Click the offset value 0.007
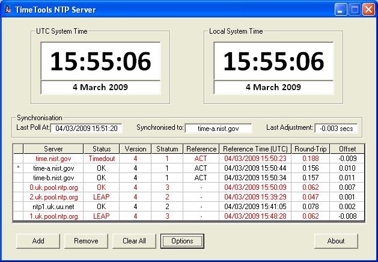This screenshot has height=262, width=378. click(x=347, y=187)
